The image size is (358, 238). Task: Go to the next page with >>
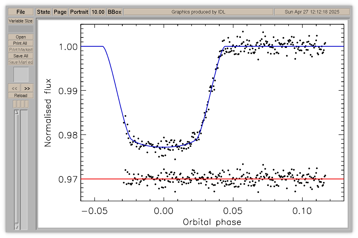[27, 88]
